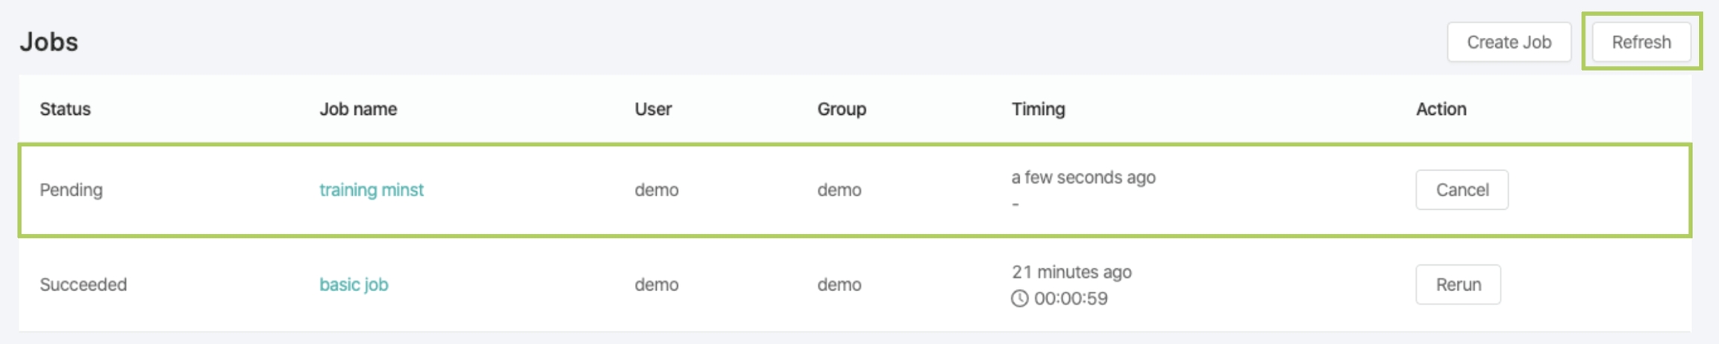
Task: Click the Group column header
Action: (x=842, y=109)
